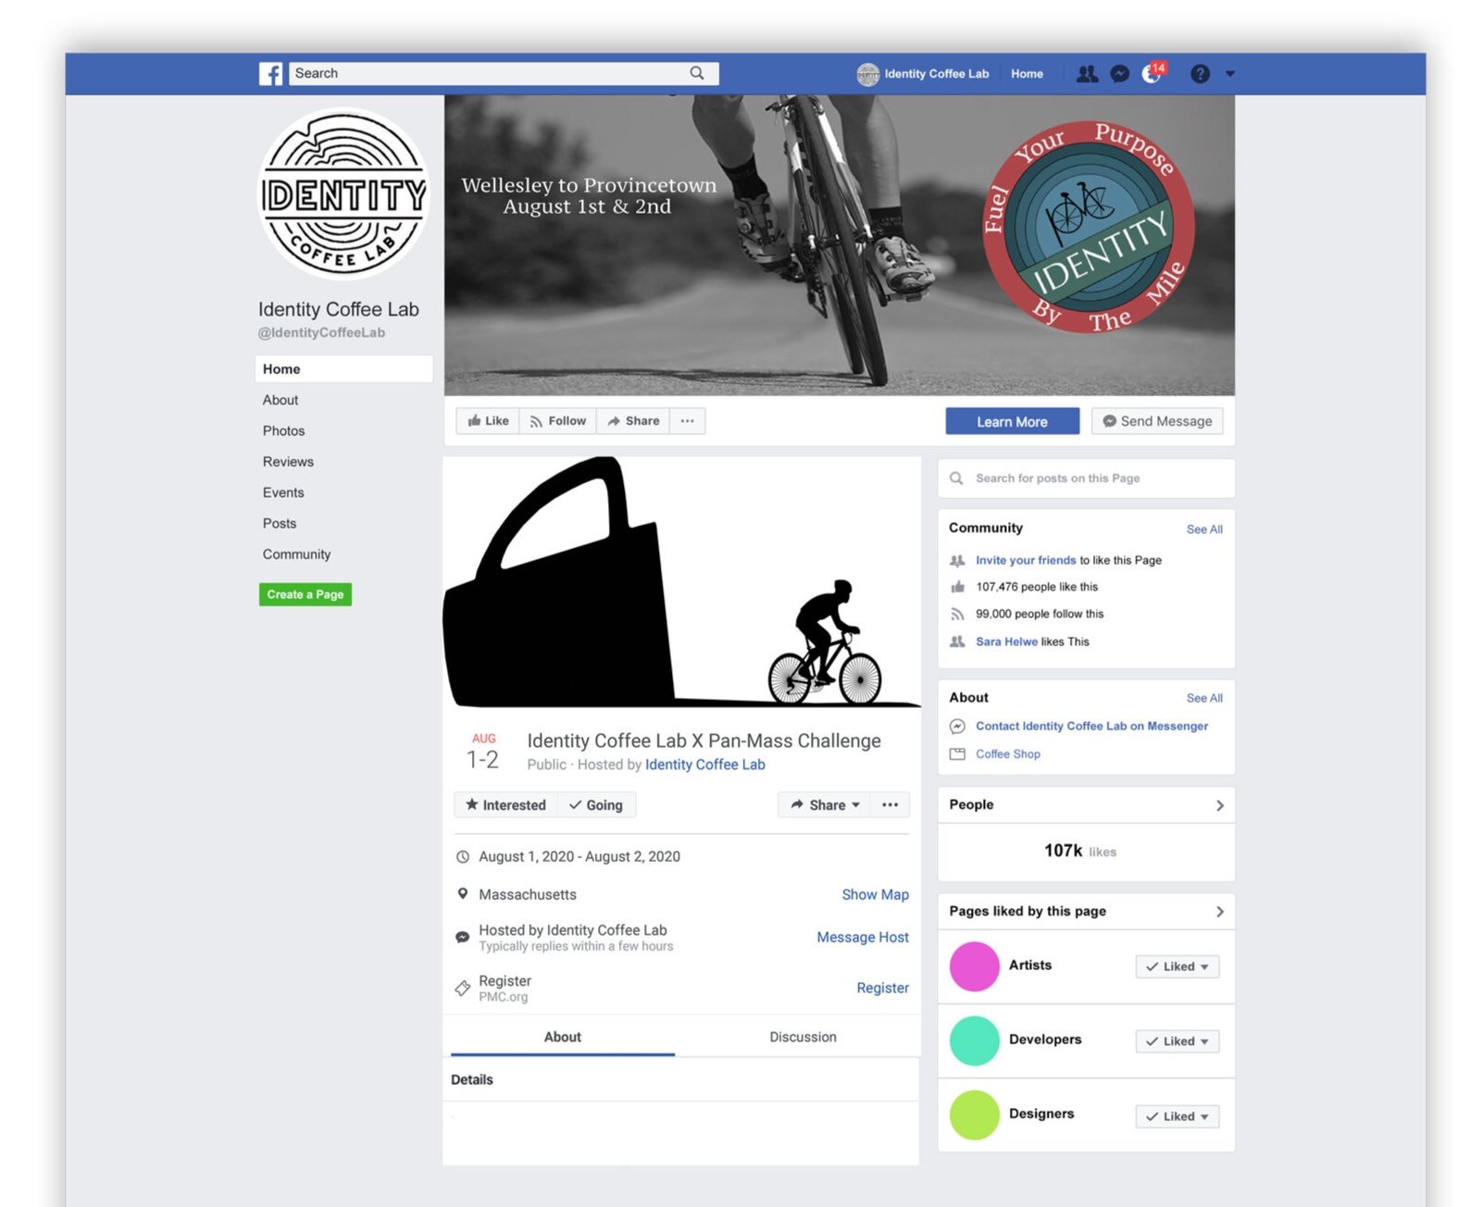Expand Pages liked by this page chevron
The image size is (1483, 1207).
(1219, 912)
